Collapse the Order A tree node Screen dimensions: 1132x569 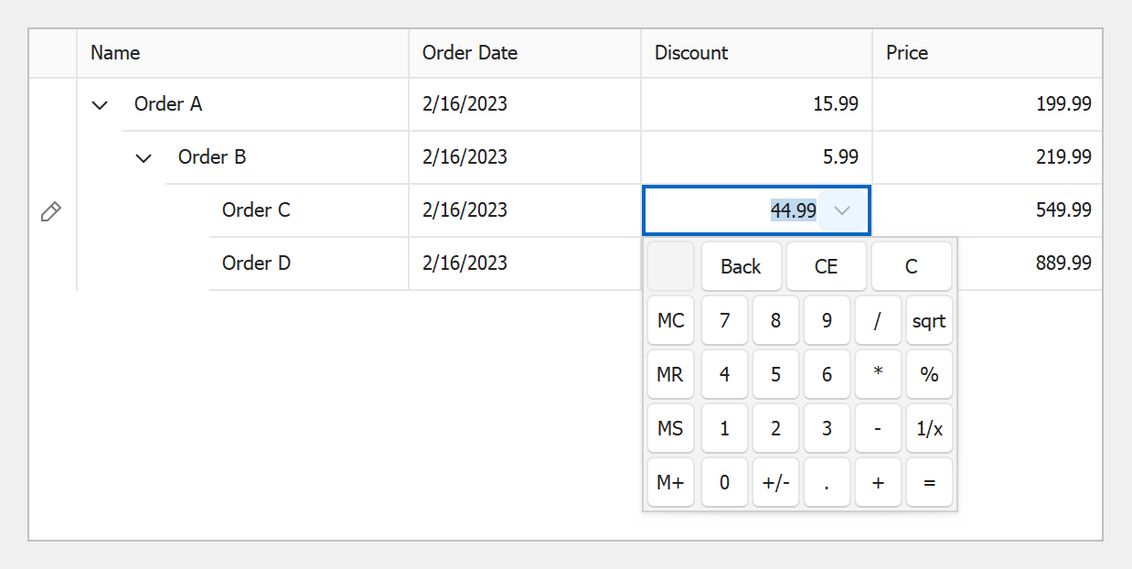100,105
